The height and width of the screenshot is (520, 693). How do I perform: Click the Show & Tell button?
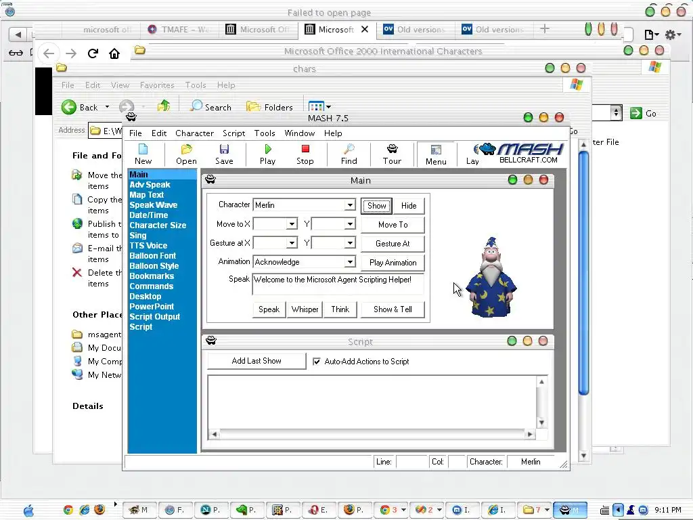[x=393, y=309]
